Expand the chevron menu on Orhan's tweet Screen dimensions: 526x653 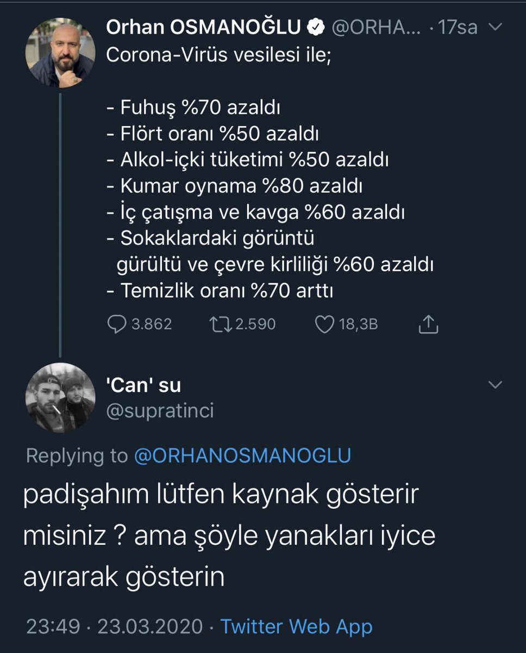point(496,28)
